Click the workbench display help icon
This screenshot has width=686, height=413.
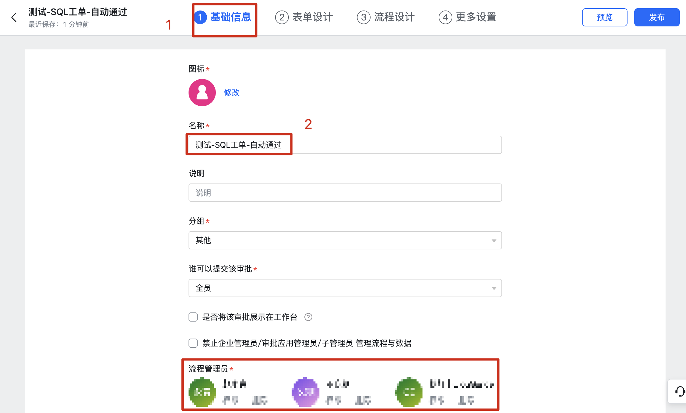click(308, 317)
